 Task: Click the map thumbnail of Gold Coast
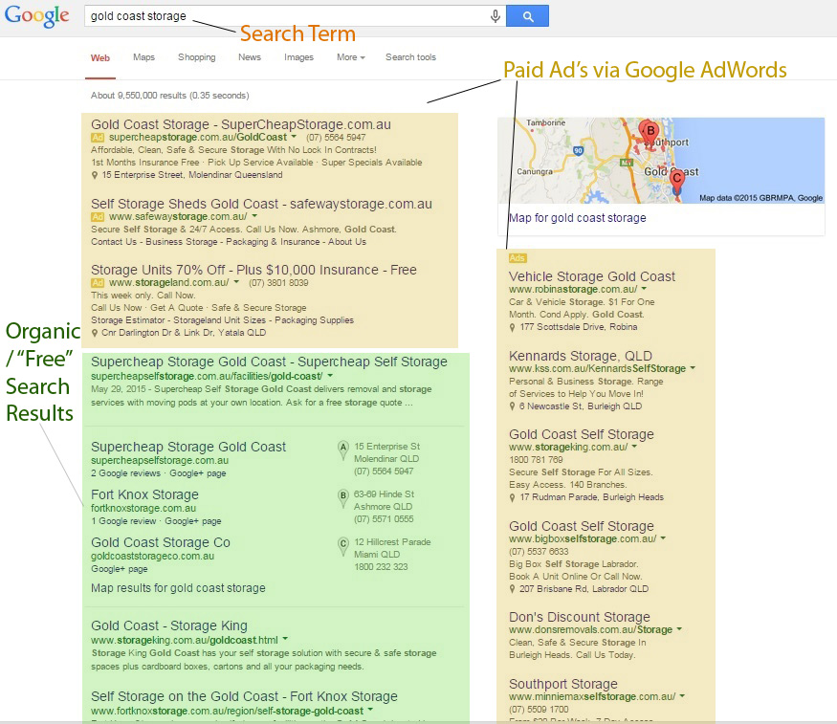click(x=661, y=161)
